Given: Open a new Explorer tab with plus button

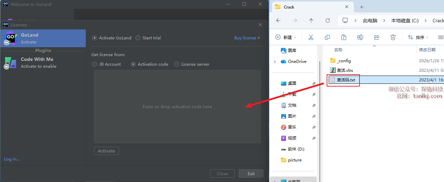Looking at the screenshot, I should click(362, 7).
